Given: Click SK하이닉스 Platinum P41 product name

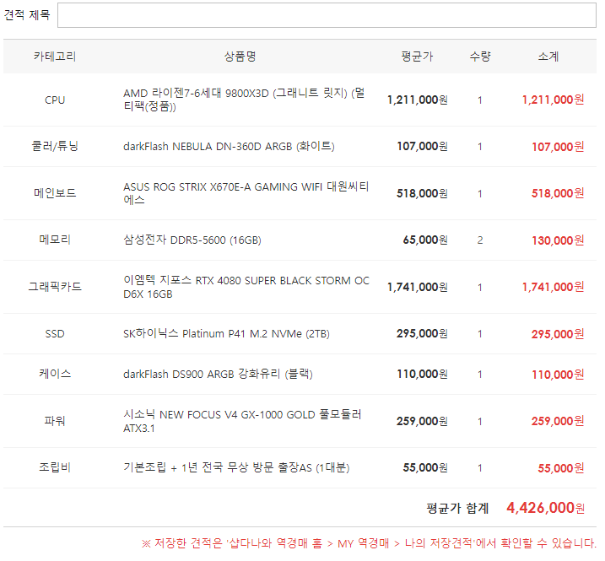Looking at the screenshot, I should coord(226,334).
